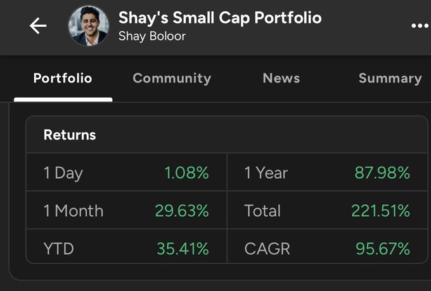
Task: Tap the 35.41% YTD return value
Action: coord(183,249)
